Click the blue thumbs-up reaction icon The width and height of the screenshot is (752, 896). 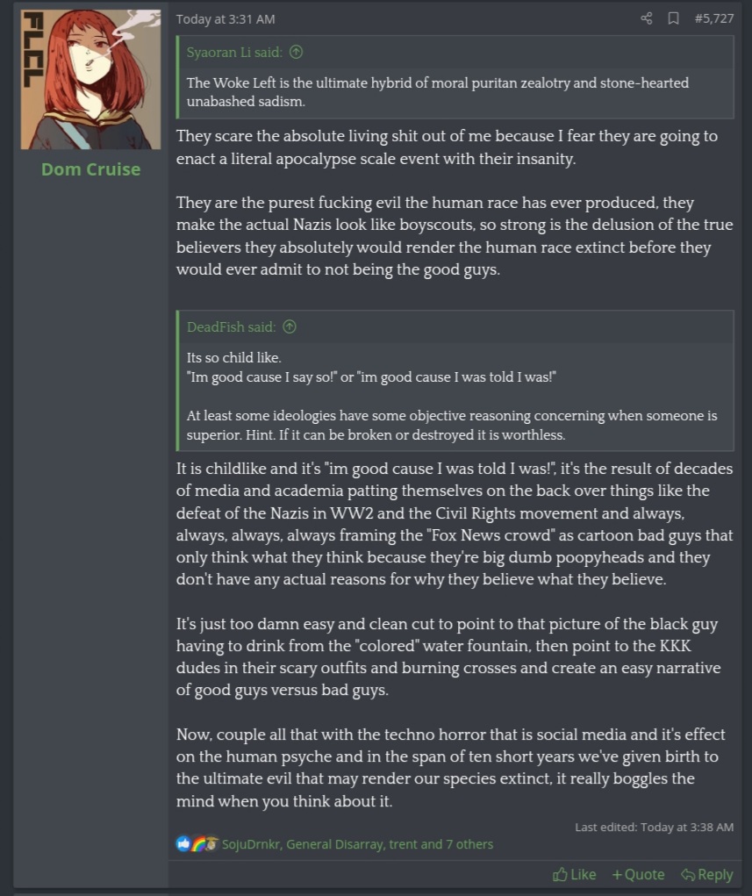click(183, 844)
